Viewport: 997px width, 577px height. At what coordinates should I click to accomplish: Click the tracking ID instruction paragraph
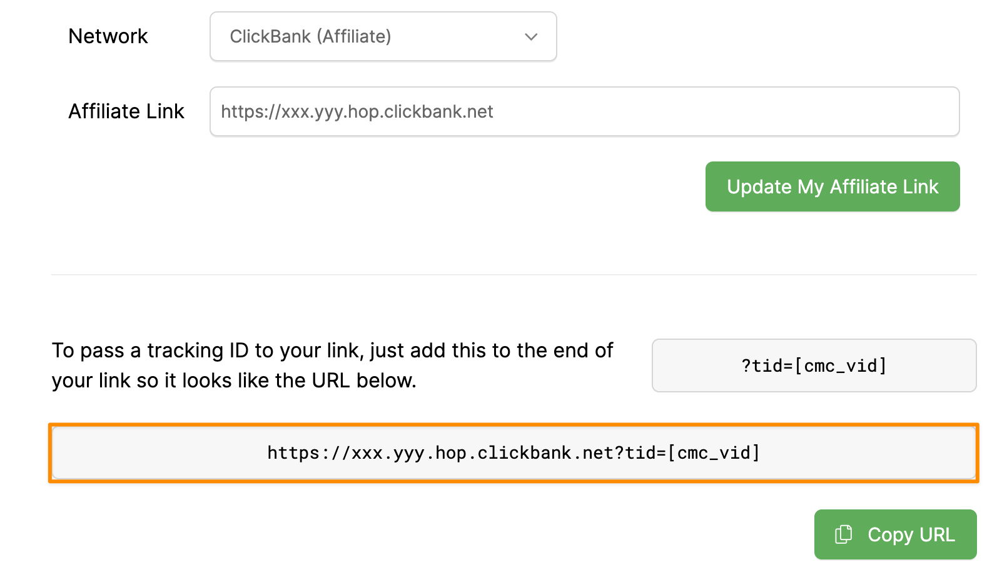click(x=332, y=365)
